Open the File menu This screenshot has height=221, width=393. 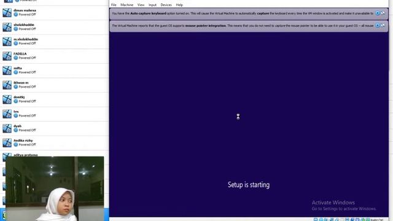pos(114,5)
